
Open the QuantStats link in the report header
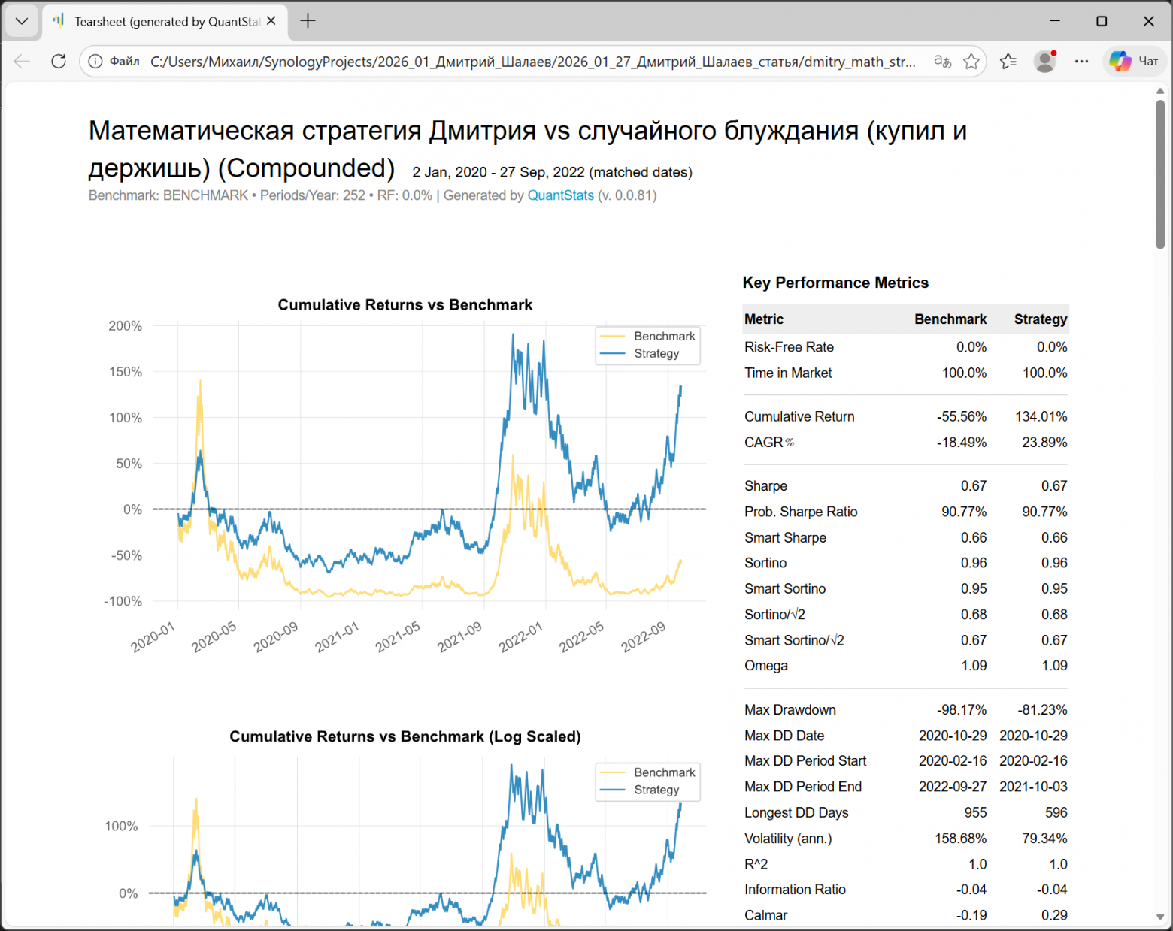(560, 195)
